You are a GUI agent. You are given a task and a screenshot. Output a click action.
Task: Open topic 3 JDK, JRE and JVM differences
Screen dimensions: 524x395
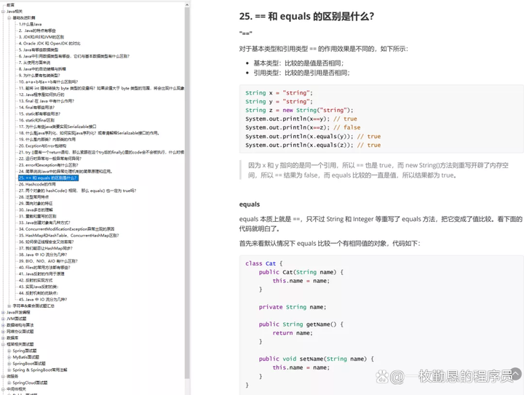pyautogui.click(x=41, y=36)
